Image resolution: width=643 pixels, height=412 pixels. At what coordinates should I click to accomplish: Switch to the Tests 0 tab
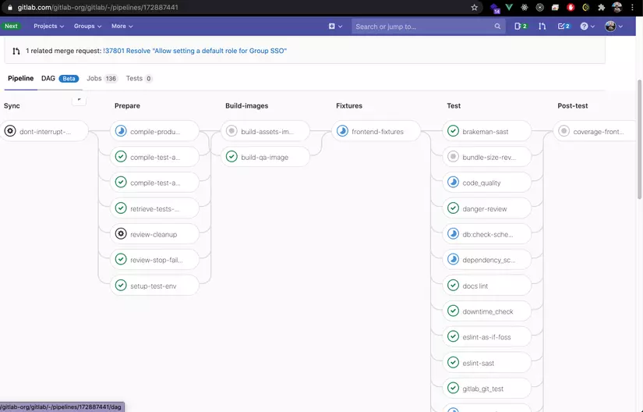139,78
